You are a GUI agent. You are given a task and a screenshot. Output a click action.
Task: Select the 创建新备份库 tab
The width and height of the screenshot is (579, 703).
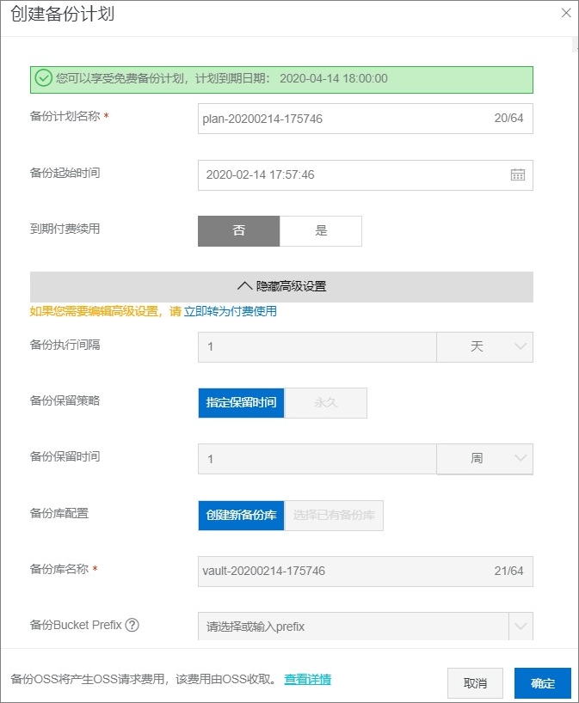[241, 515]
